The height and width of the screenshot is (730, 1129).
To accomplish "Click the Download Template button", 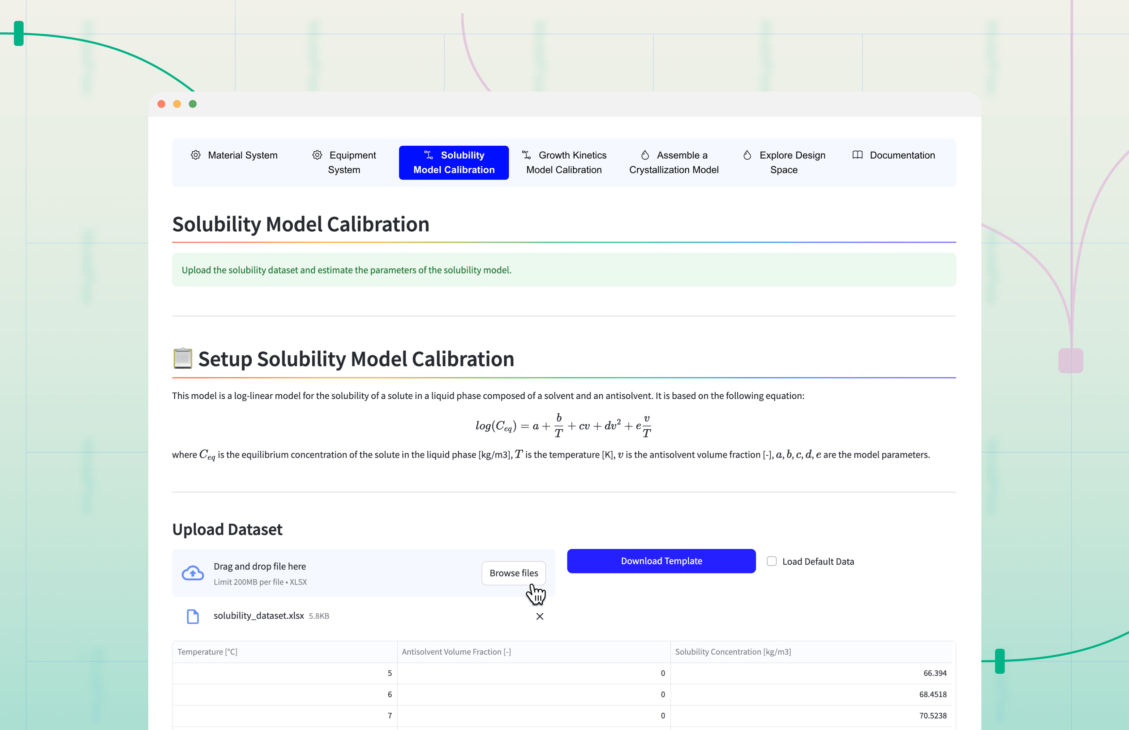I will click(661, 561).
